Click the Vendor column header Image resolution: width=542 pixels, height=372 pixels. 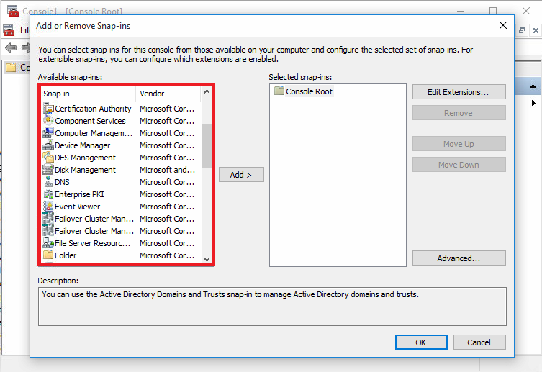click(x=168, y=94)
